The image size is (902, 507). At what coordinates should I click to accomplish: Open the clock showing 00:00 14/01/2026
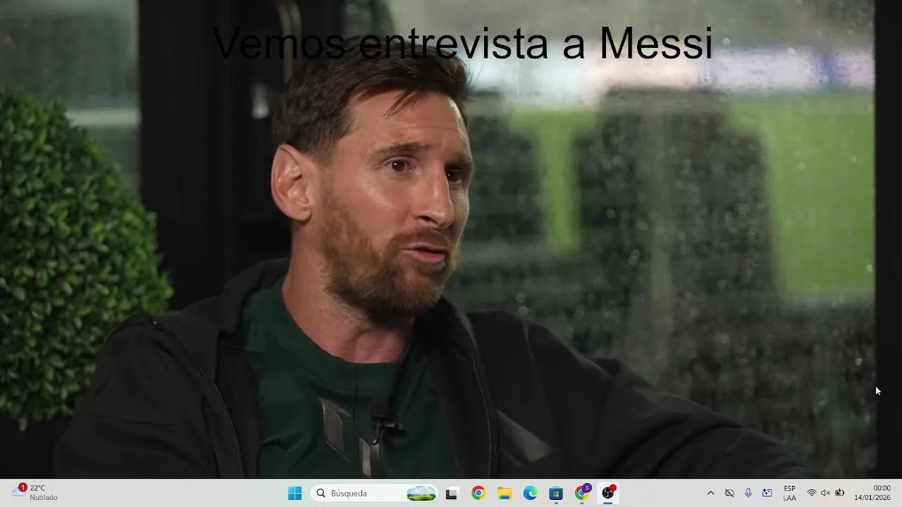tap(872, 493)
